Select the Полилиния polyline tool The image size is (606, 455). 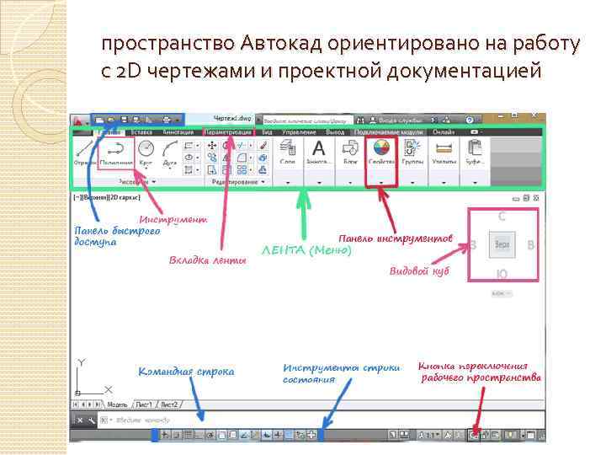click(116, 153)
